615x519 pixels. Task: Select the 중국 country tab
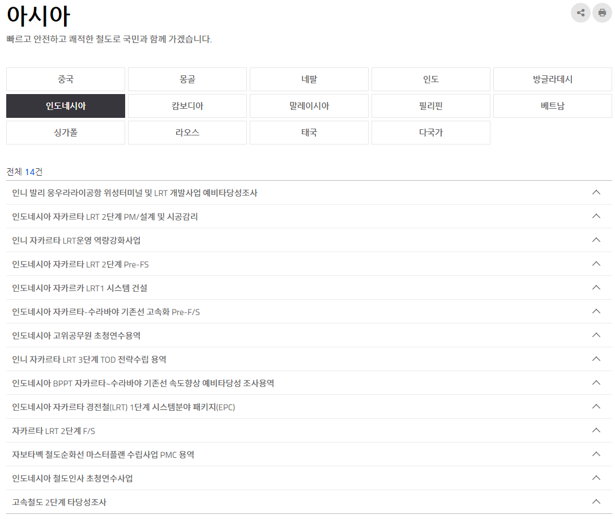[x=66, y=79]
